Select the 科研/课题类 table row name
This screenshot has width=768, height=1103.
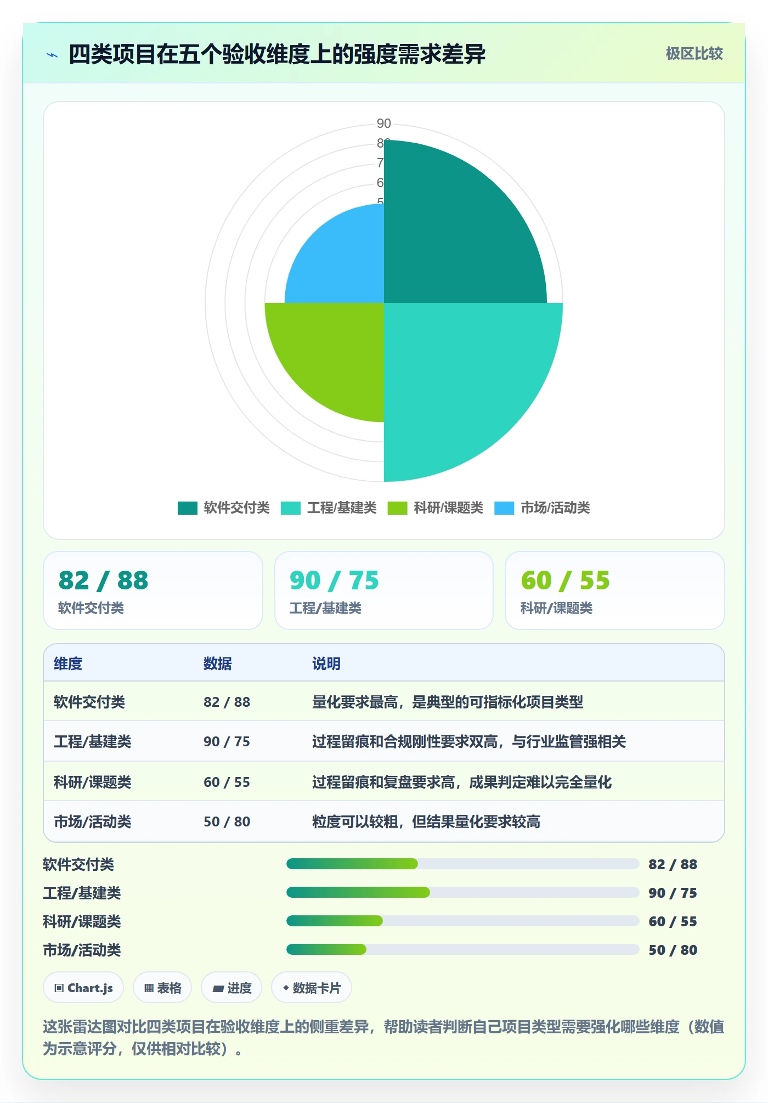(93, 782)
